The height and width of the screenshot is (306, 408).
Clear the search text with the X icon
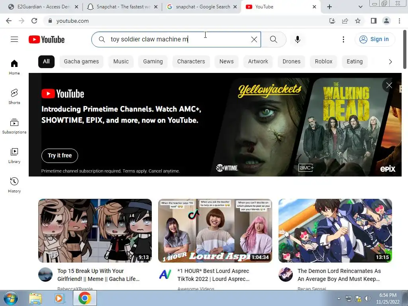pyautogui.click(x=254, y=39)
